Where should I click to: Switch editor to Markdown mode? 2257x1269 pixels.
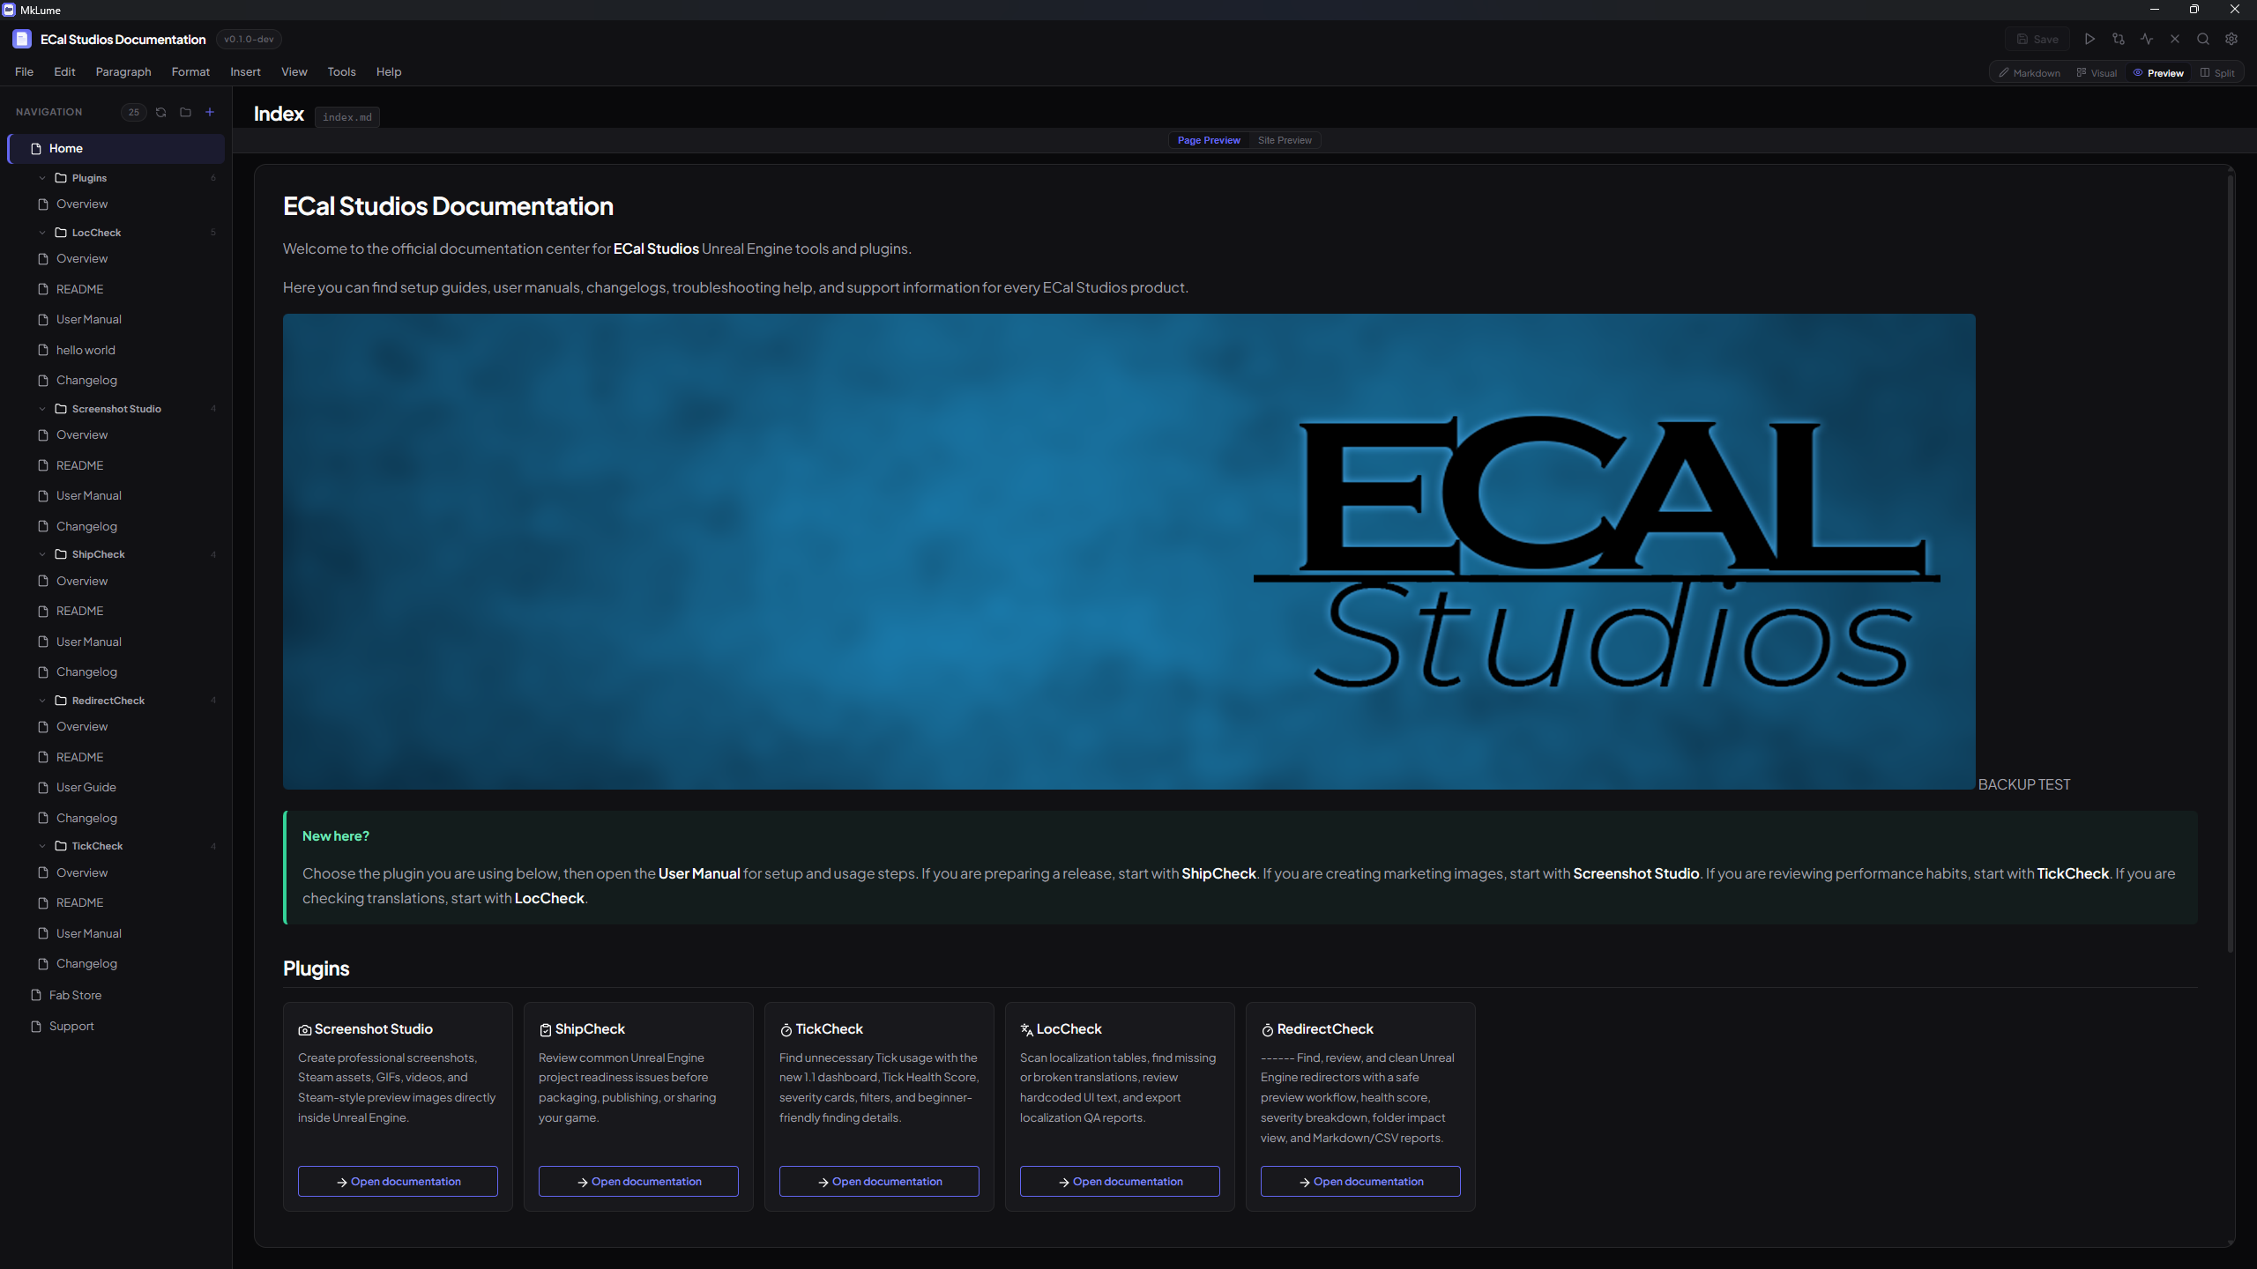tap(2029, 73)
